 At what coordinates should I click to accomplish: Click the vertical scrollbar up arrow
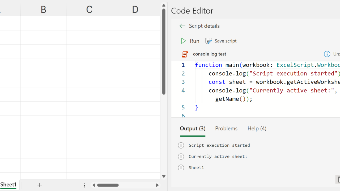pos(164,5)
